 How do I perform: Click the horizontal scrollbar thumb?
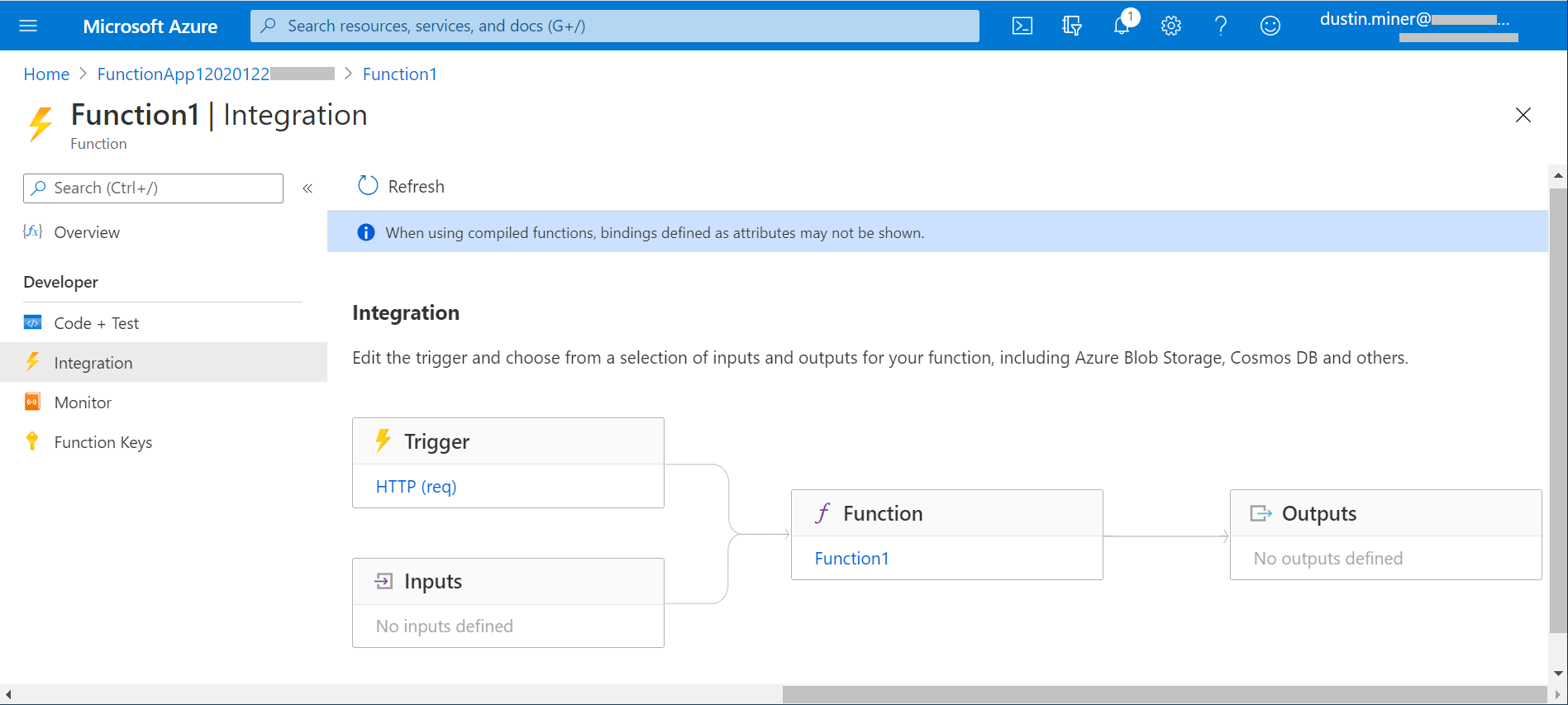coord(1165,695)
